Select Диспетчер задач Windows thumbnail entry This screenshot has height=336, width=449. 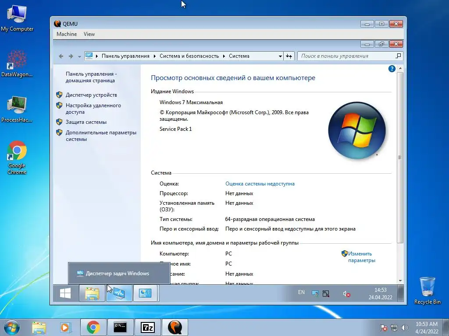click(119, 273)
